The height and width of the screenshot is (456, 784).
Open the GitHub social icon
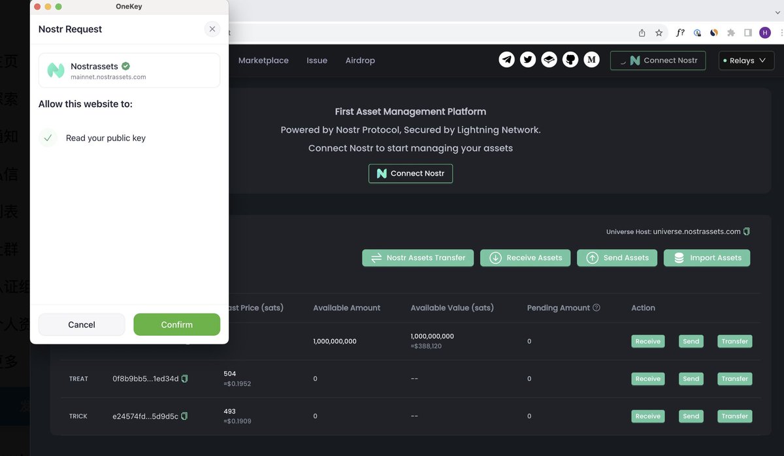(570, 60)
